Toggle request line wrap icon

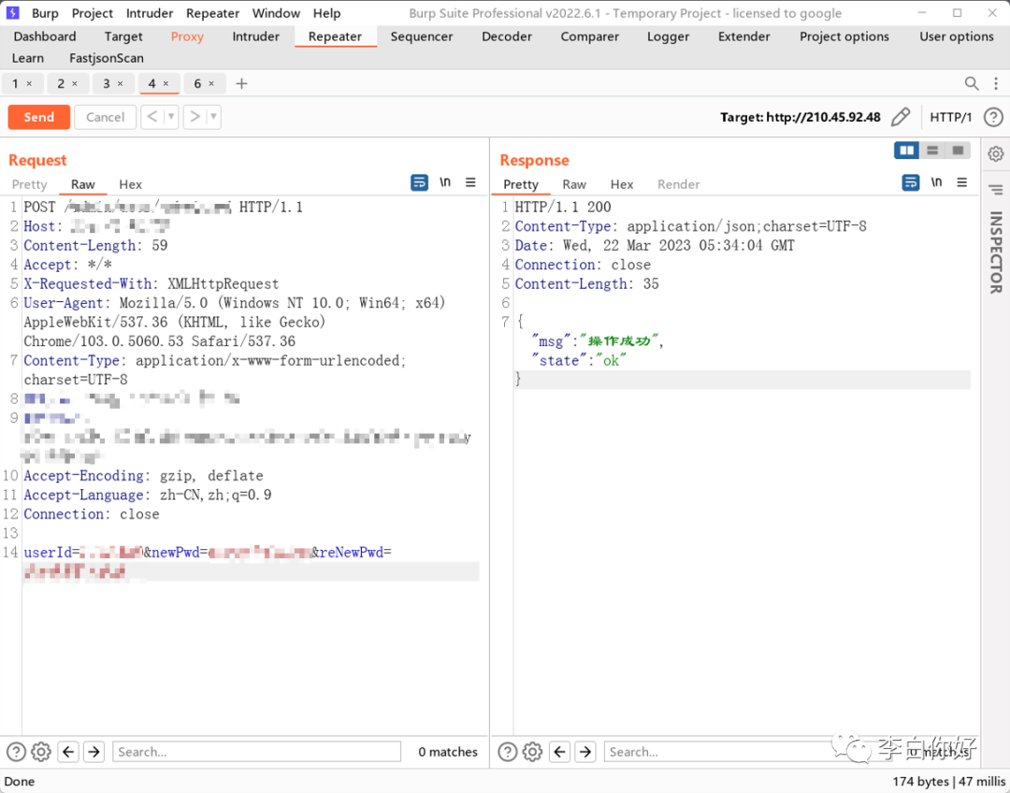[x=419, y=183]
